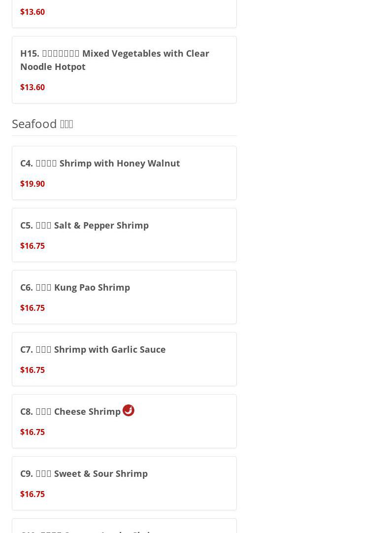379x533 pixels.
Task: Click the Chinese name in the H15 title
Action: pyautogui.click(x=61, y=53)
